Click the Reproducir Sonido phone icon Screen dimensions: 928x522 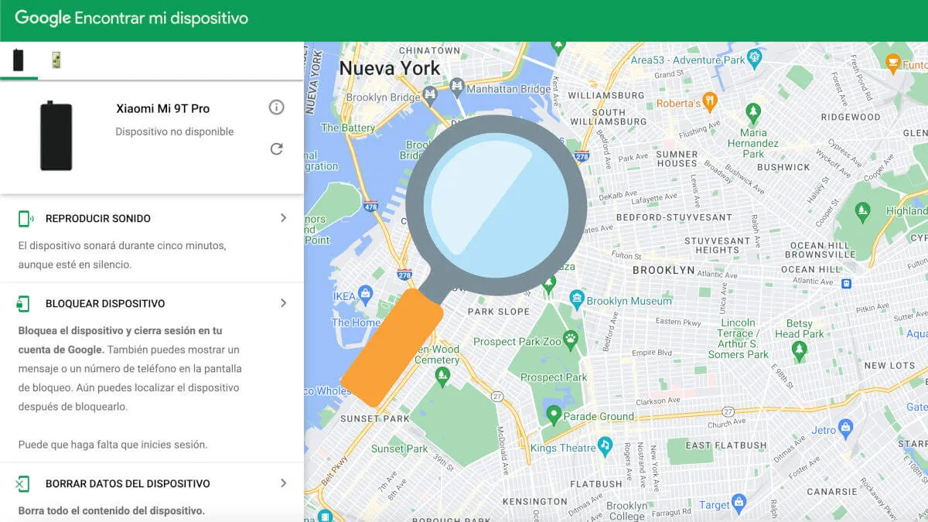[x=25, y=219]
